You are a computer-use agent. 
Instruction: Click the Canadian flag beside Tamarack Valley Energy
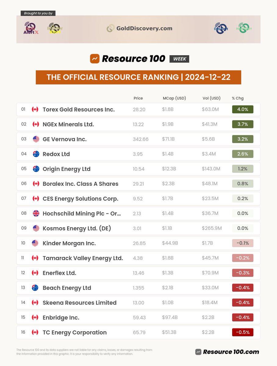35,258
